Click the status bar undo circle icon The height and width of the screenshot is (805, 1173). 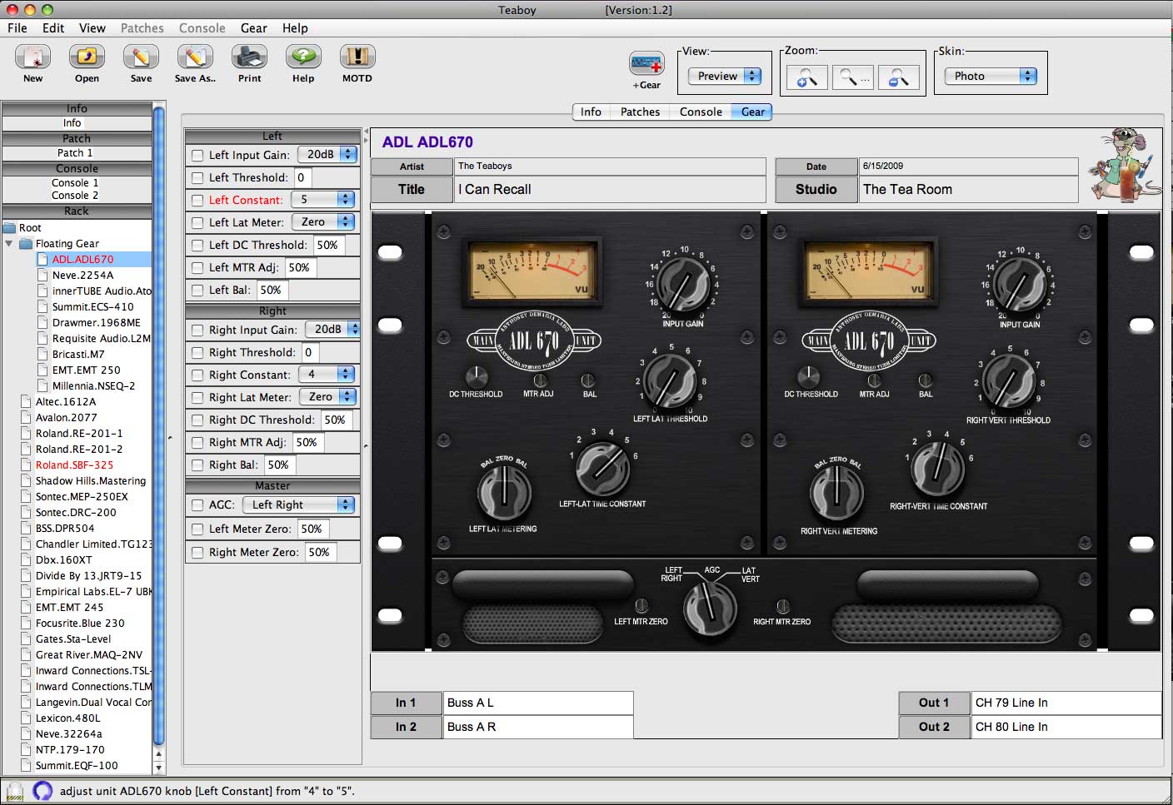[42, 791]
